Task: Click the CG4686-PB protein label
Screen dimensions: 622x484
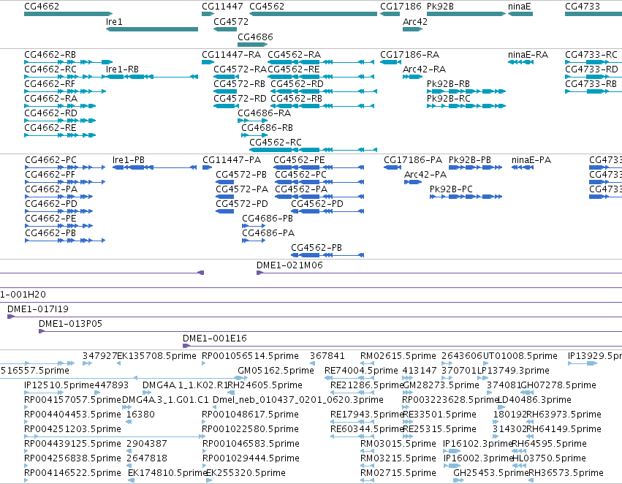Action: (x=268, y=219)
